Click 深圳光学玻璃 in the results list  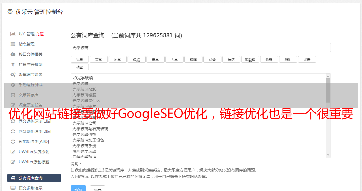click(x=84, y=151)
